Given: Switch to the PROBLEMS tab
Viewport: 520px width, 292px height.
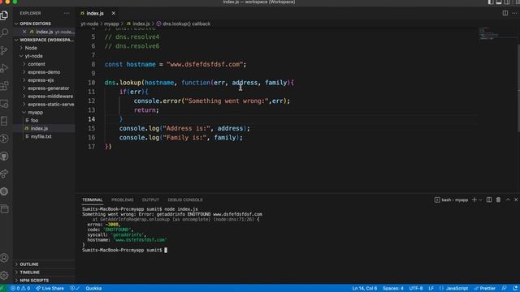Looking at the screenshot, I should (x=123, y=200).
